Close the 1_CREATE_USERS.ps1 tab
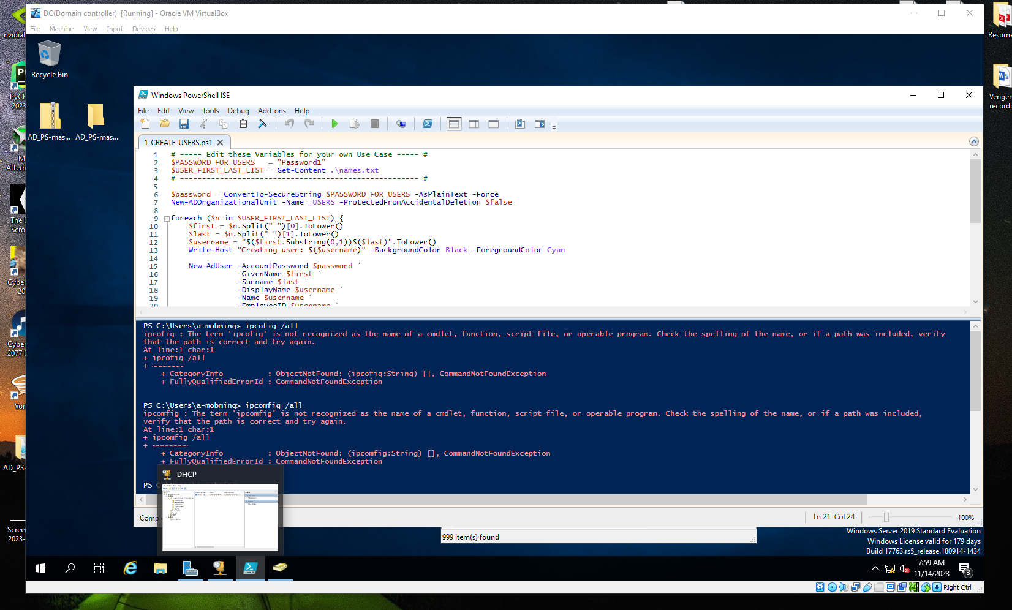The height and width of the screenshot is (610, 1012). click(220, 143)
